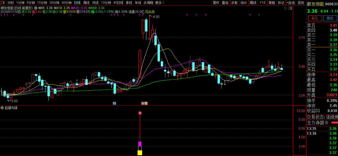The image size is (338, 156).
Task: Toggle 叠加 overlay mode
Action: [x=225, y=3]
